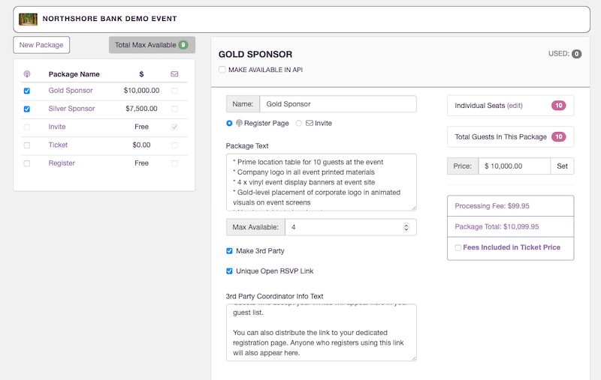The image size is (601, 380).
Task: Click the USED count badge
Action: (x=576, y=54)
